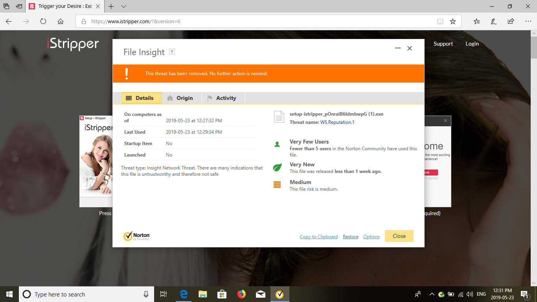
Task: Open Edge add notes pen icon
Action: tap(494, 22)
